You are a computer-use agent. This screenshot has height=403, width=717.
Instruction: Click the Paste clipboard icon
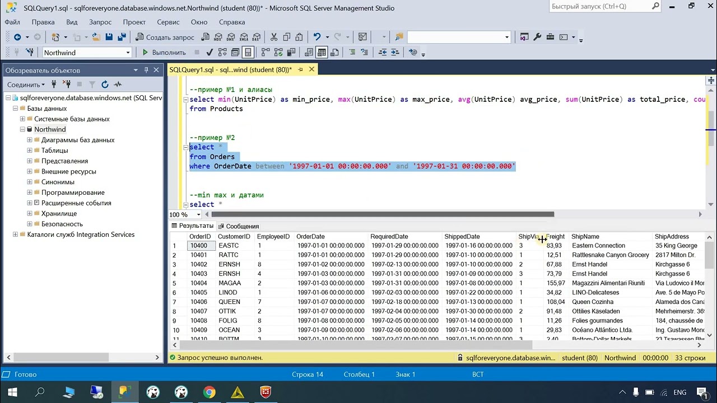(x=299, y=37)
